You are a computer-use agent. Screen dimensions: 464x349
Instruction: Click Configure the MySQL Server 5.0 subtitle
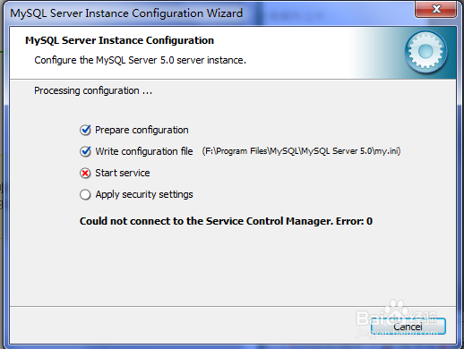[141, 60]
